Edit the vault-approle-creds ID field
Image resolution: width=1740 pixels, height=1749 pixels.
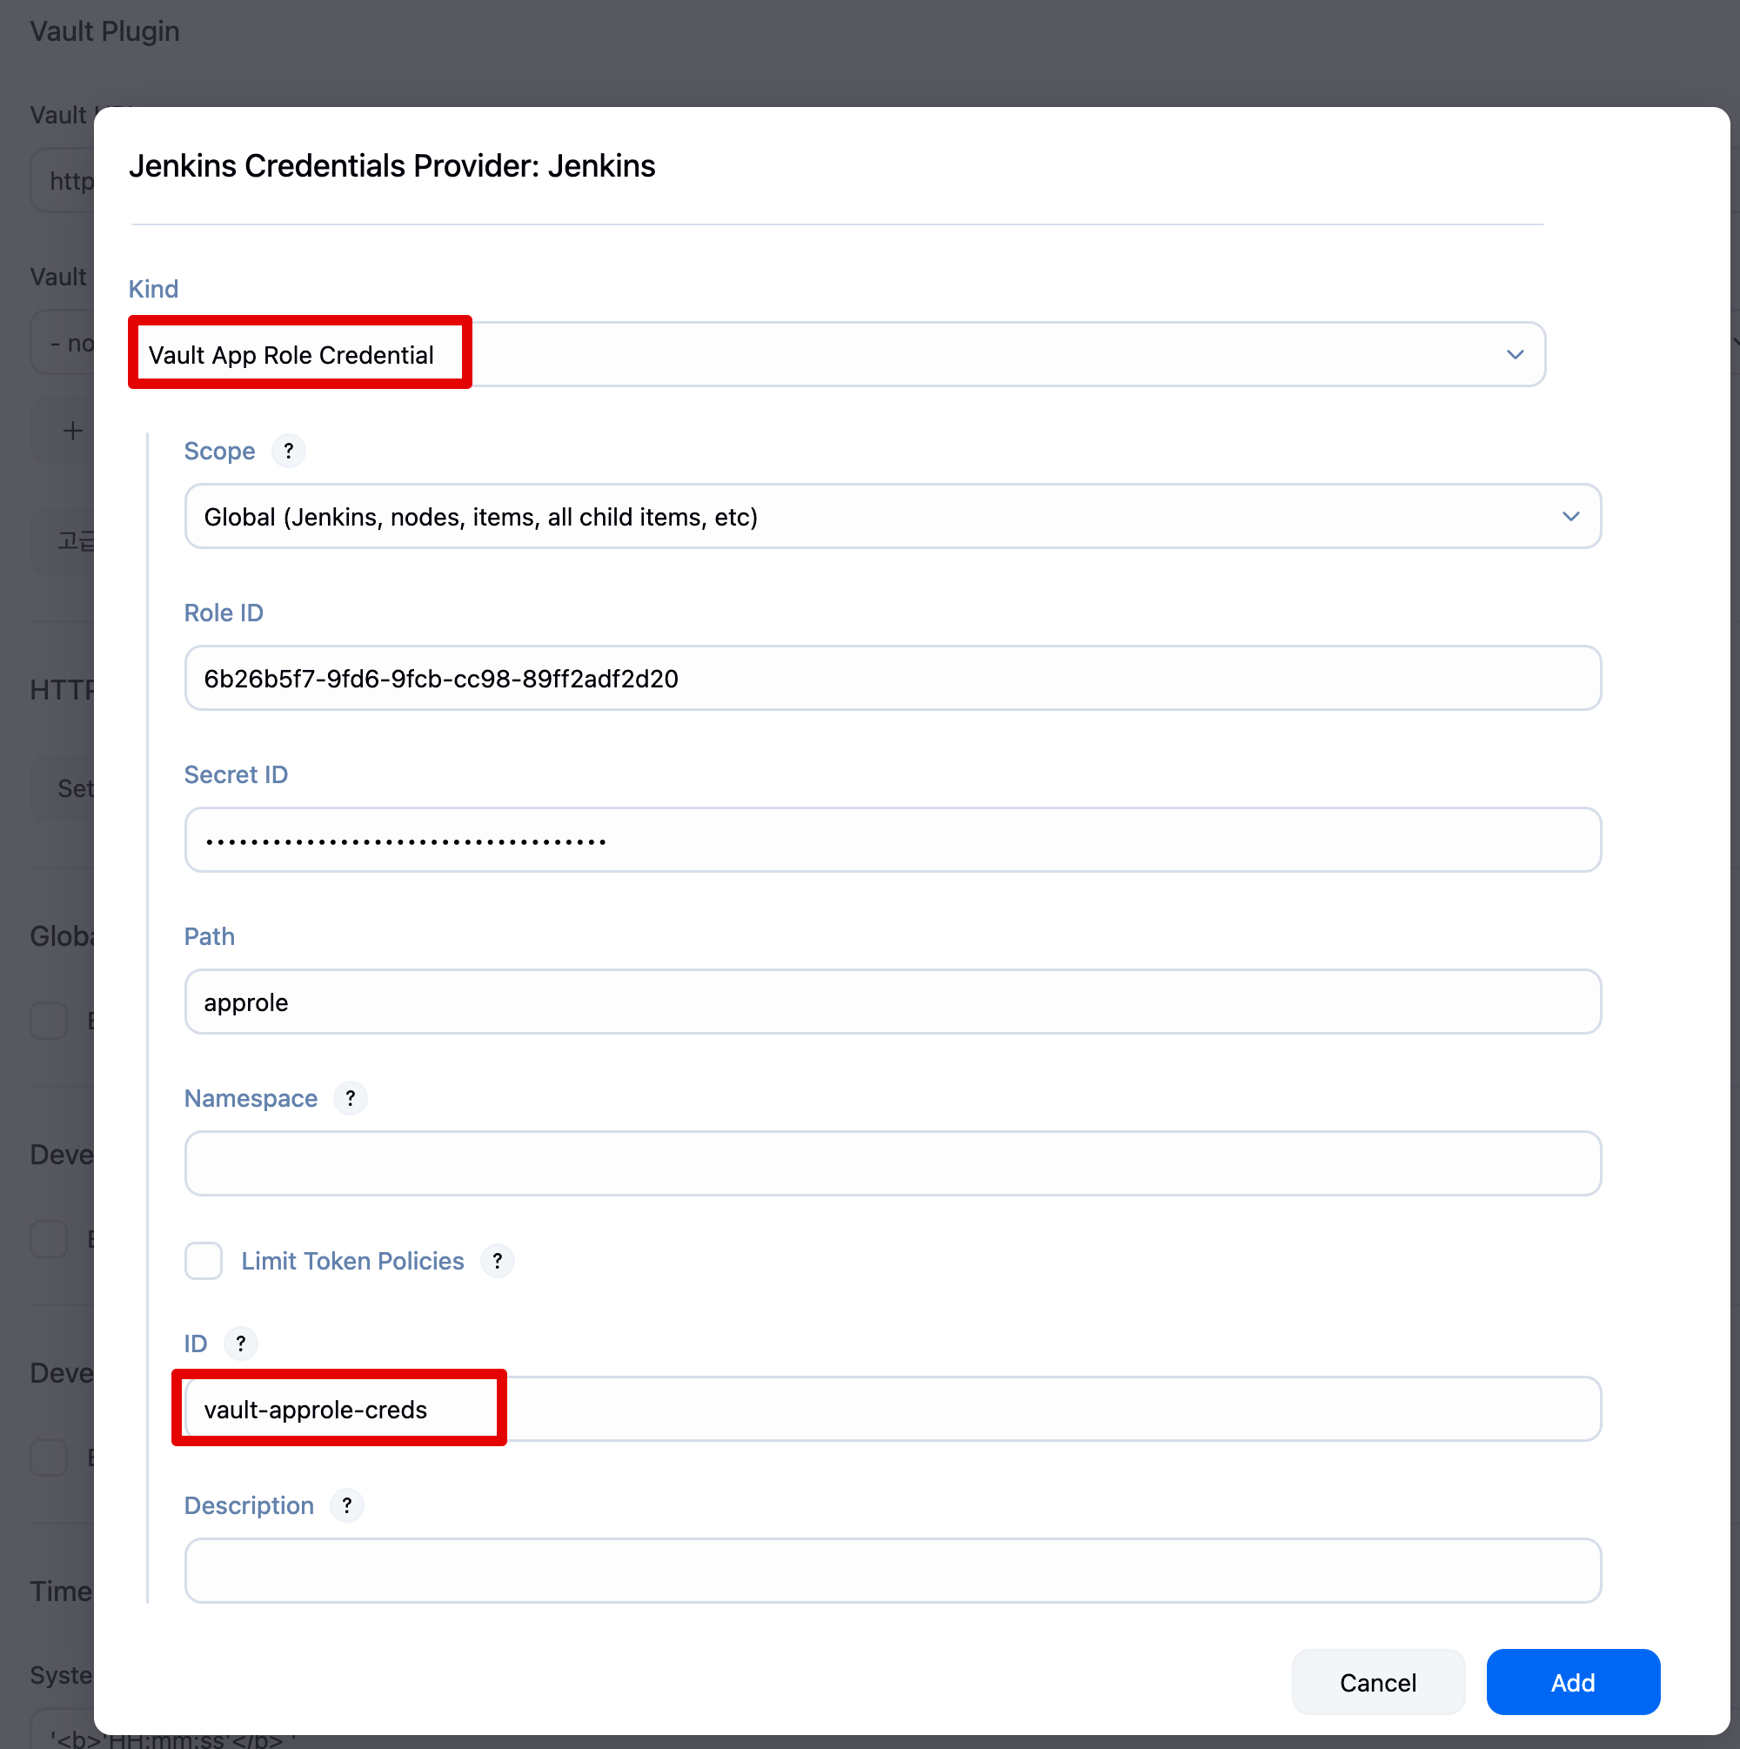[893, 1409]
